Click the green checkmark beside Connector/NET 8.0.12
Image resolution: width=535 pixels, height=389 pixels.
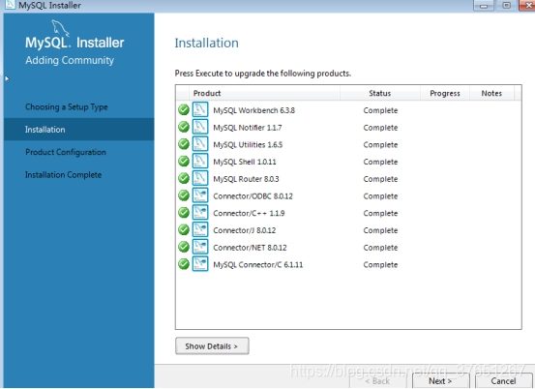(x=184, y=247)
